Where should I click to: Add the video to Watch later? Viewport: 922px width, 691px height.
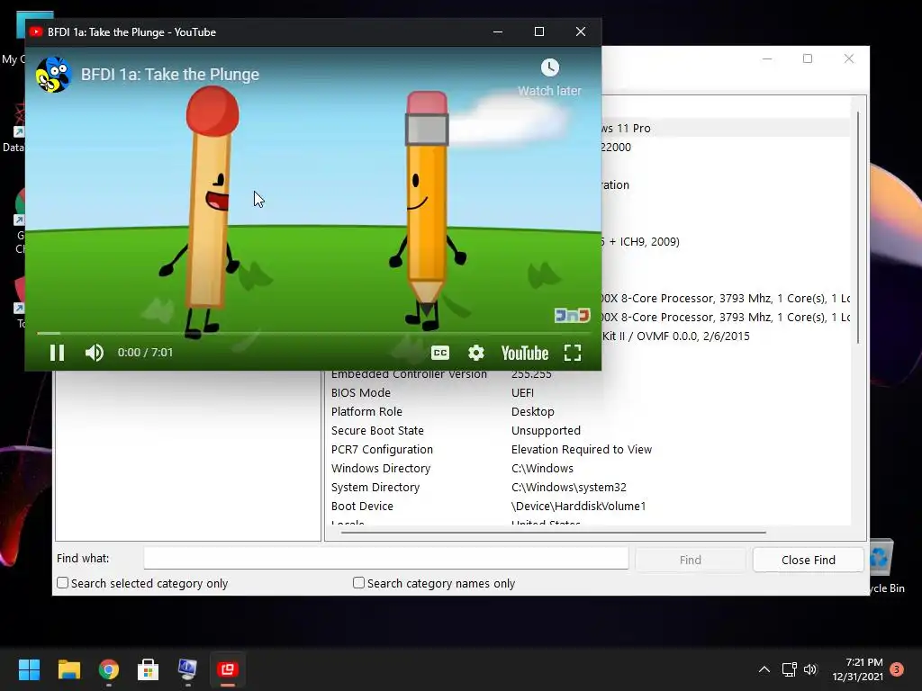coord(550,77)
